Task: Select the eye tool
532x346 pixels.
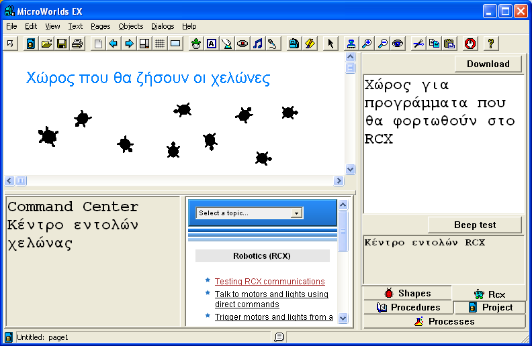Action: [398, 44]
